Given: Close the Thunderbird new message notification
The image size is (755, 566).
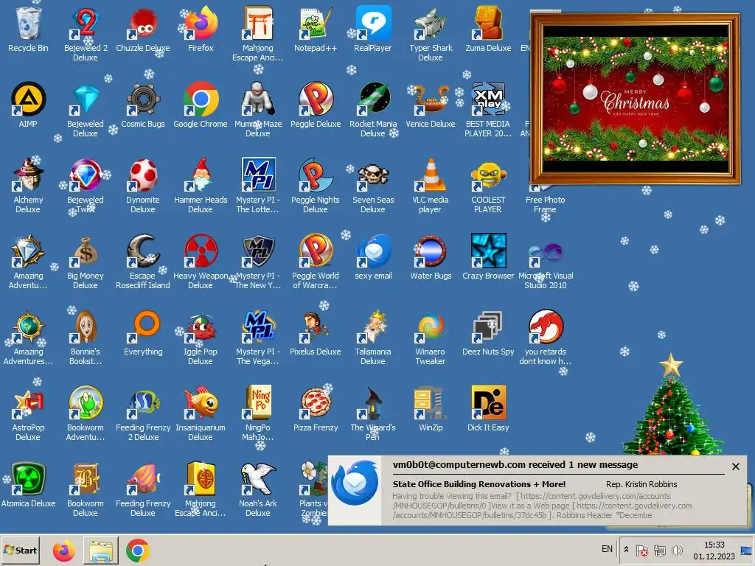Looking at the screenshot, I should pyautogui.click(x=735, y=467).
